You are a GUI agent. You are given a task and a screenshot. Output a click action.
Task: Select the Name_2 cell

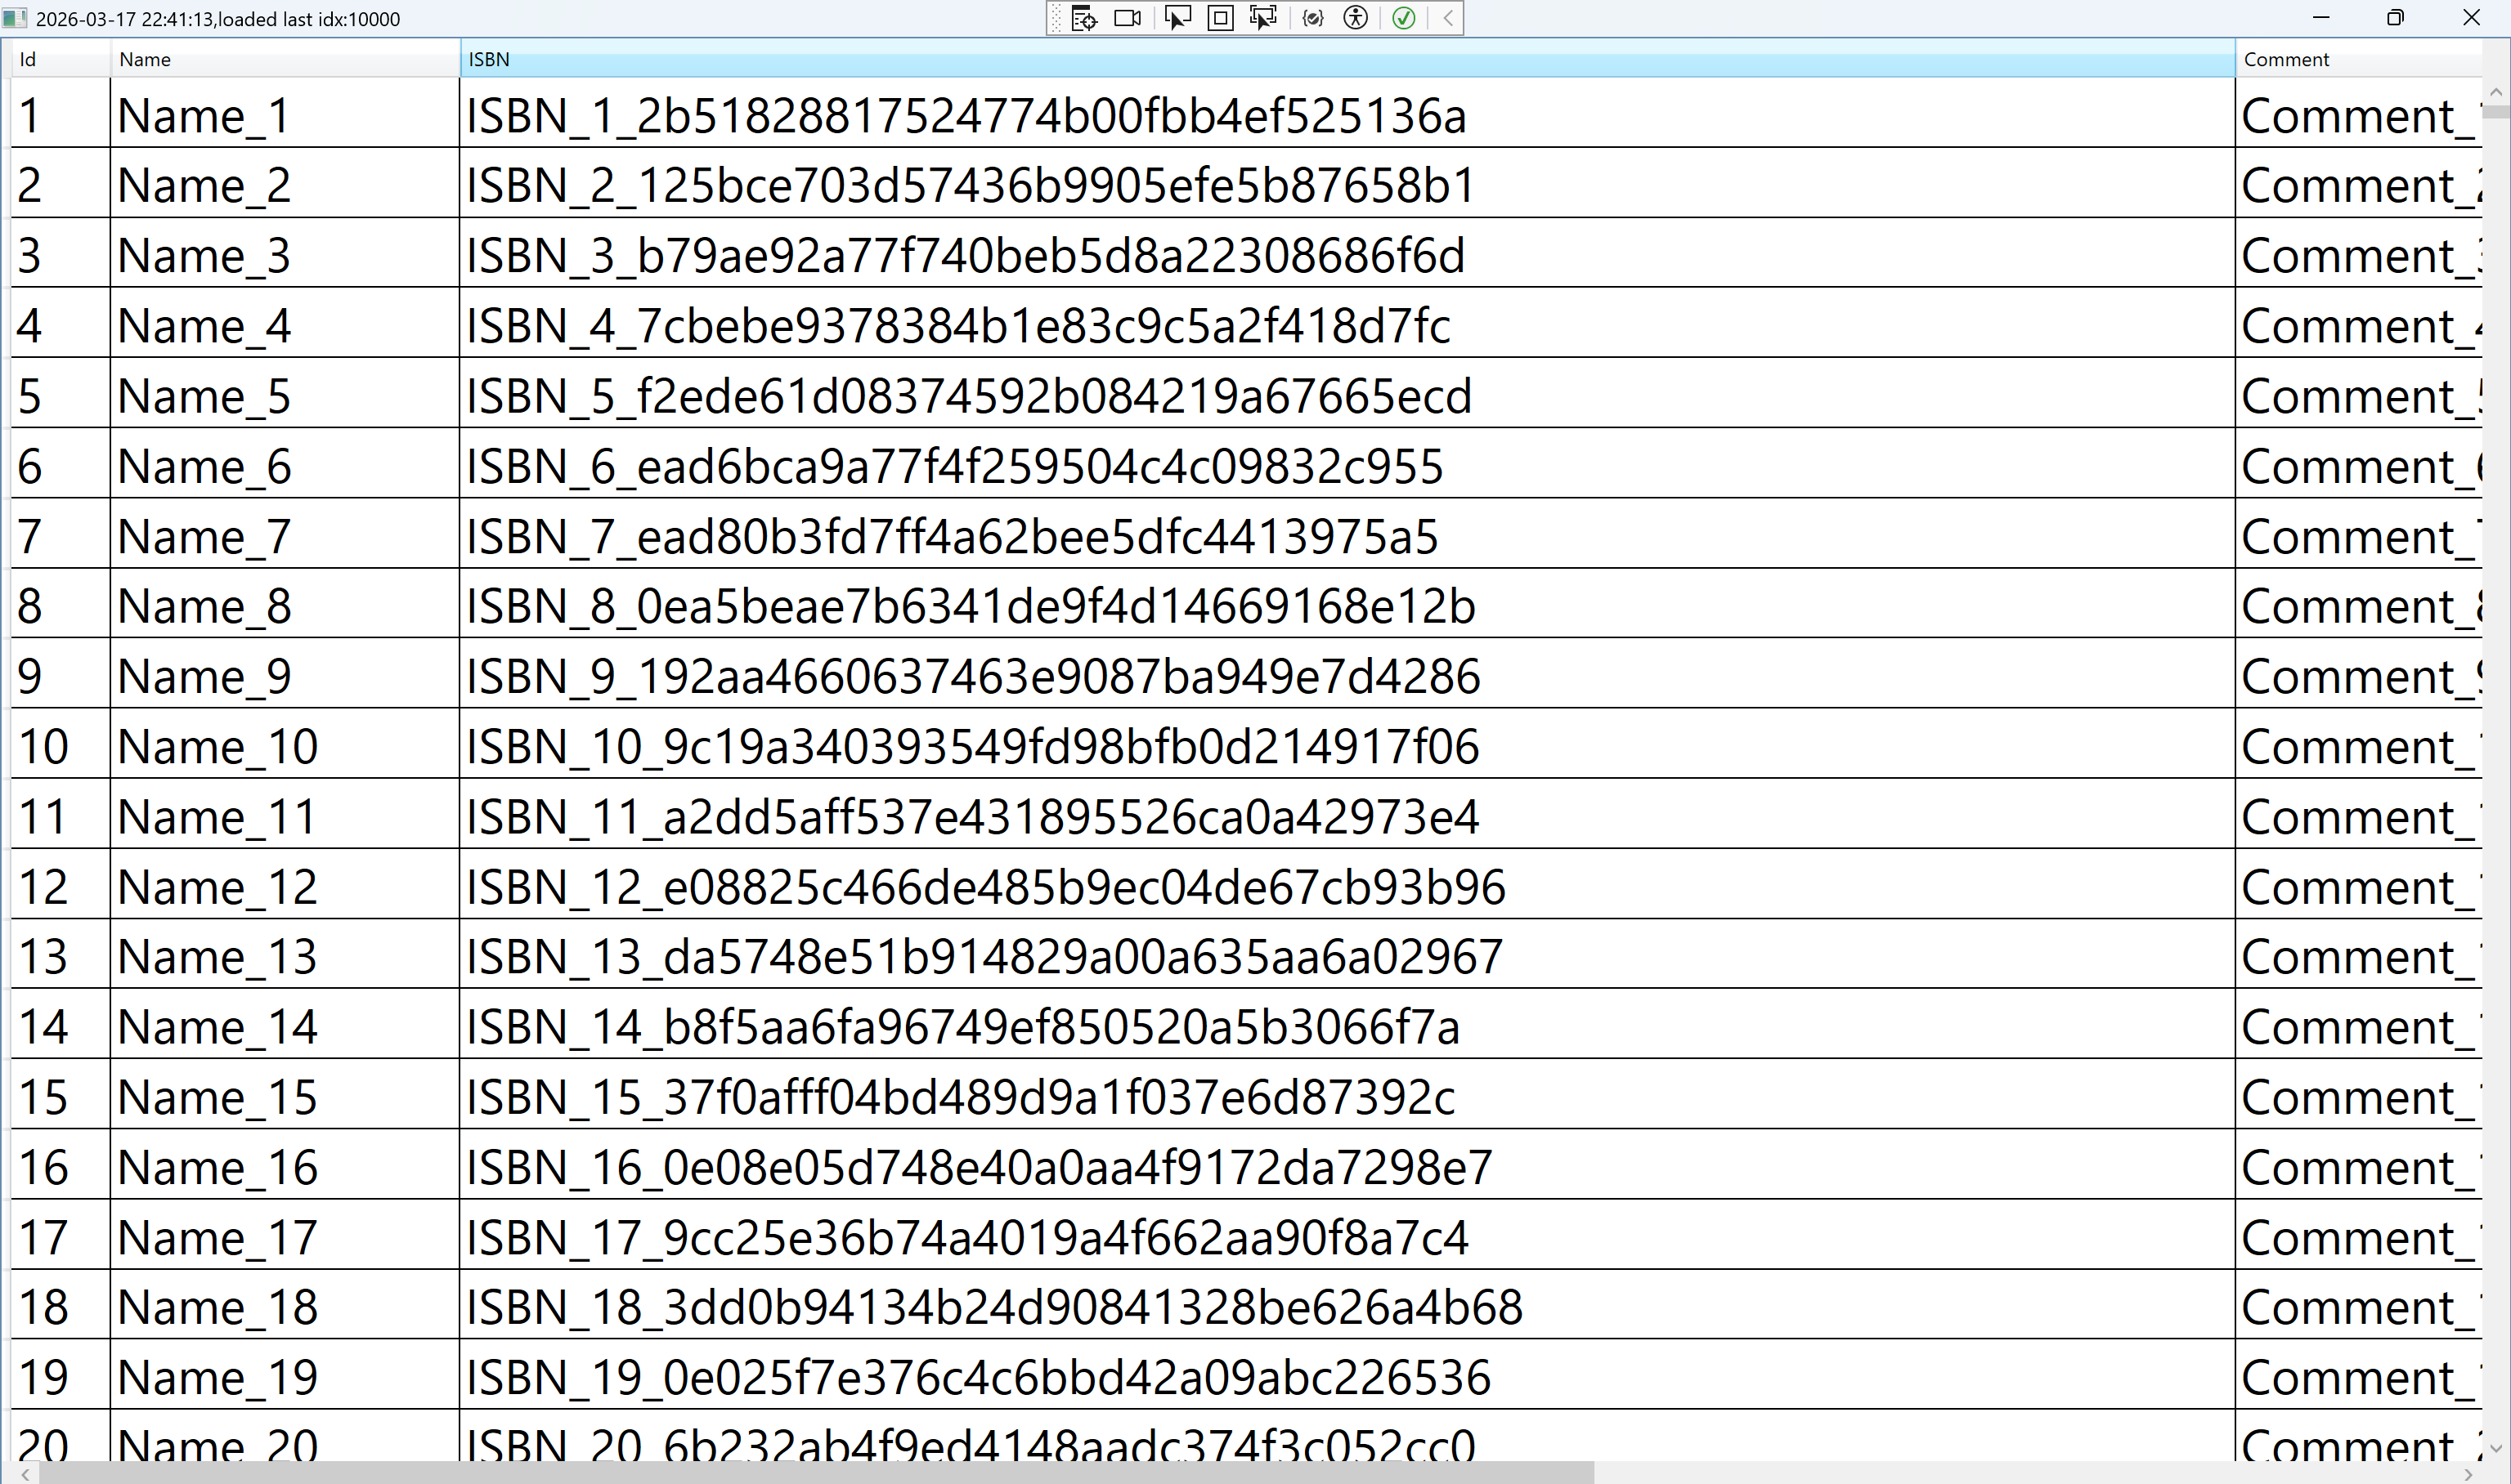click(x=285, y=183)
